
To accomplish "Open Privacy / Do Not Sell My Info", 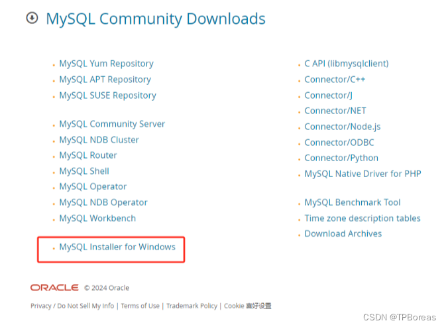I will [72, 306].
